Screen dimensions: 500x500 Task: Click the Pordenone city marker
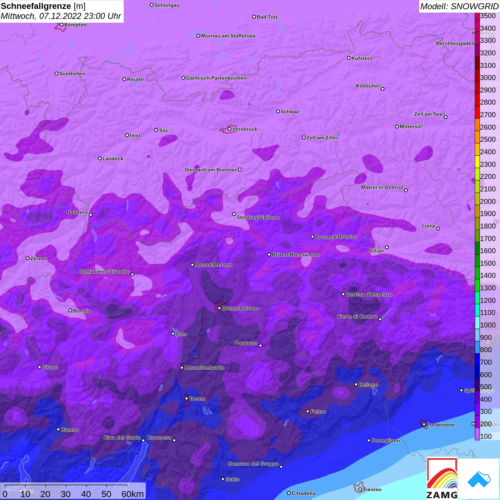click(x=424, y=425)
